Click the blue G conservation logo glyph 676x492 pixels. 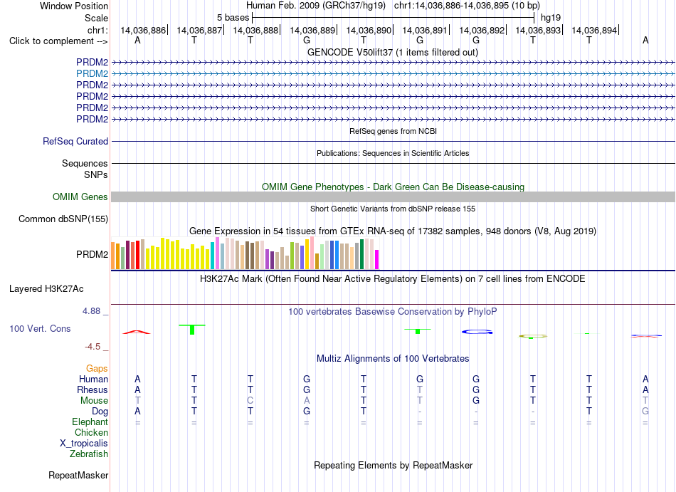(x=477, y=332)
